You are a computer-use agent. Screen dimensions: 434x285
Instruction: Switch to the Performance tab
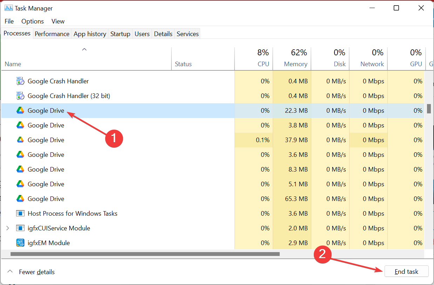coord(52,34)
